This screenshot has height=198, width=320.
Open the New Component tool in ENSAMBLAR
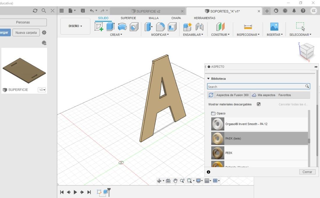187,27
